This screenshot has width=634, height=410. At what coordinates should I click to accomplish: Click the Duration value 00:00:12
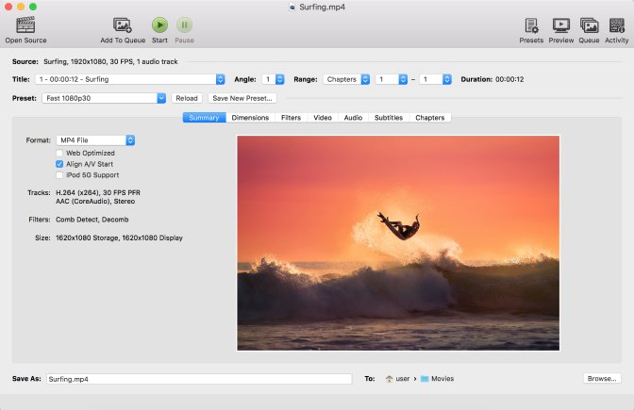(x=509, y=79)
